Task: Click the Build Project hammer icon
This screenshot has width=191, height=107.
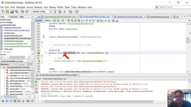Action: tap(55, 12)
